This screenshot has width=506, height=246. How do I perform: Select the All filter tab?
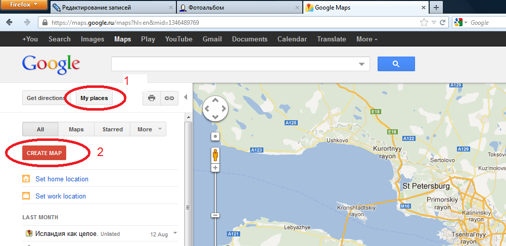click(40, 129)
